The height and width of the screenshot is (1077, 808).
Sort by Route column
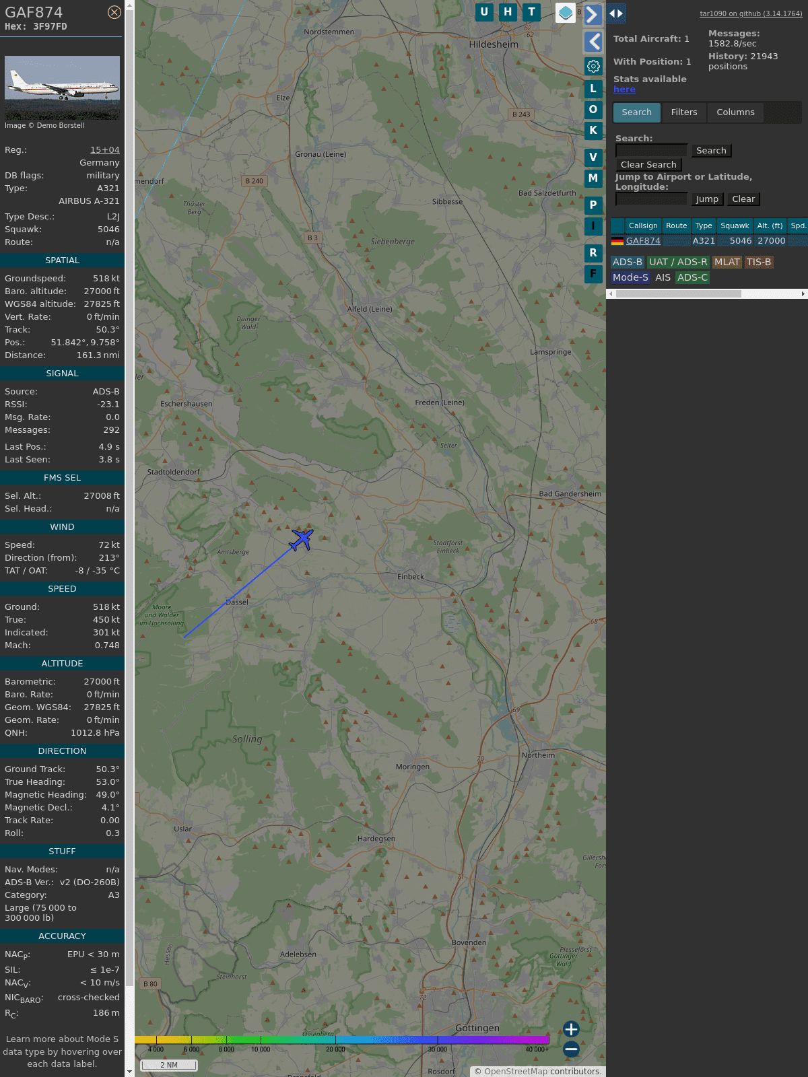point(677,225)
